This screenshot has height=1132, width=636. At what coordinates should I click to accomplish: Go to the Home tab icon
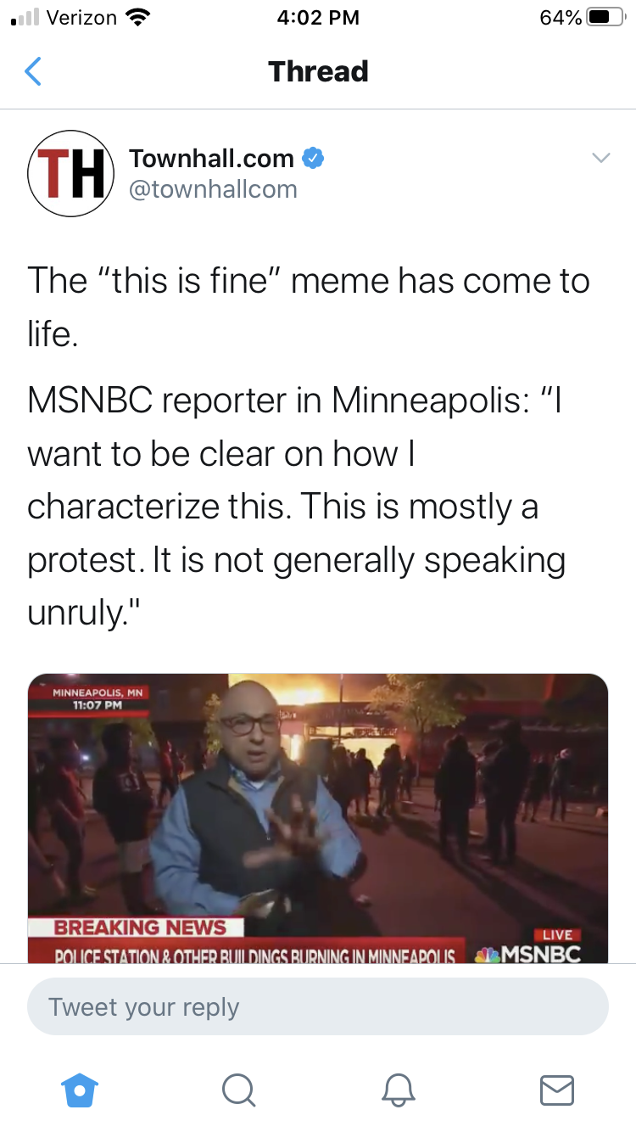click(80, 1090)
